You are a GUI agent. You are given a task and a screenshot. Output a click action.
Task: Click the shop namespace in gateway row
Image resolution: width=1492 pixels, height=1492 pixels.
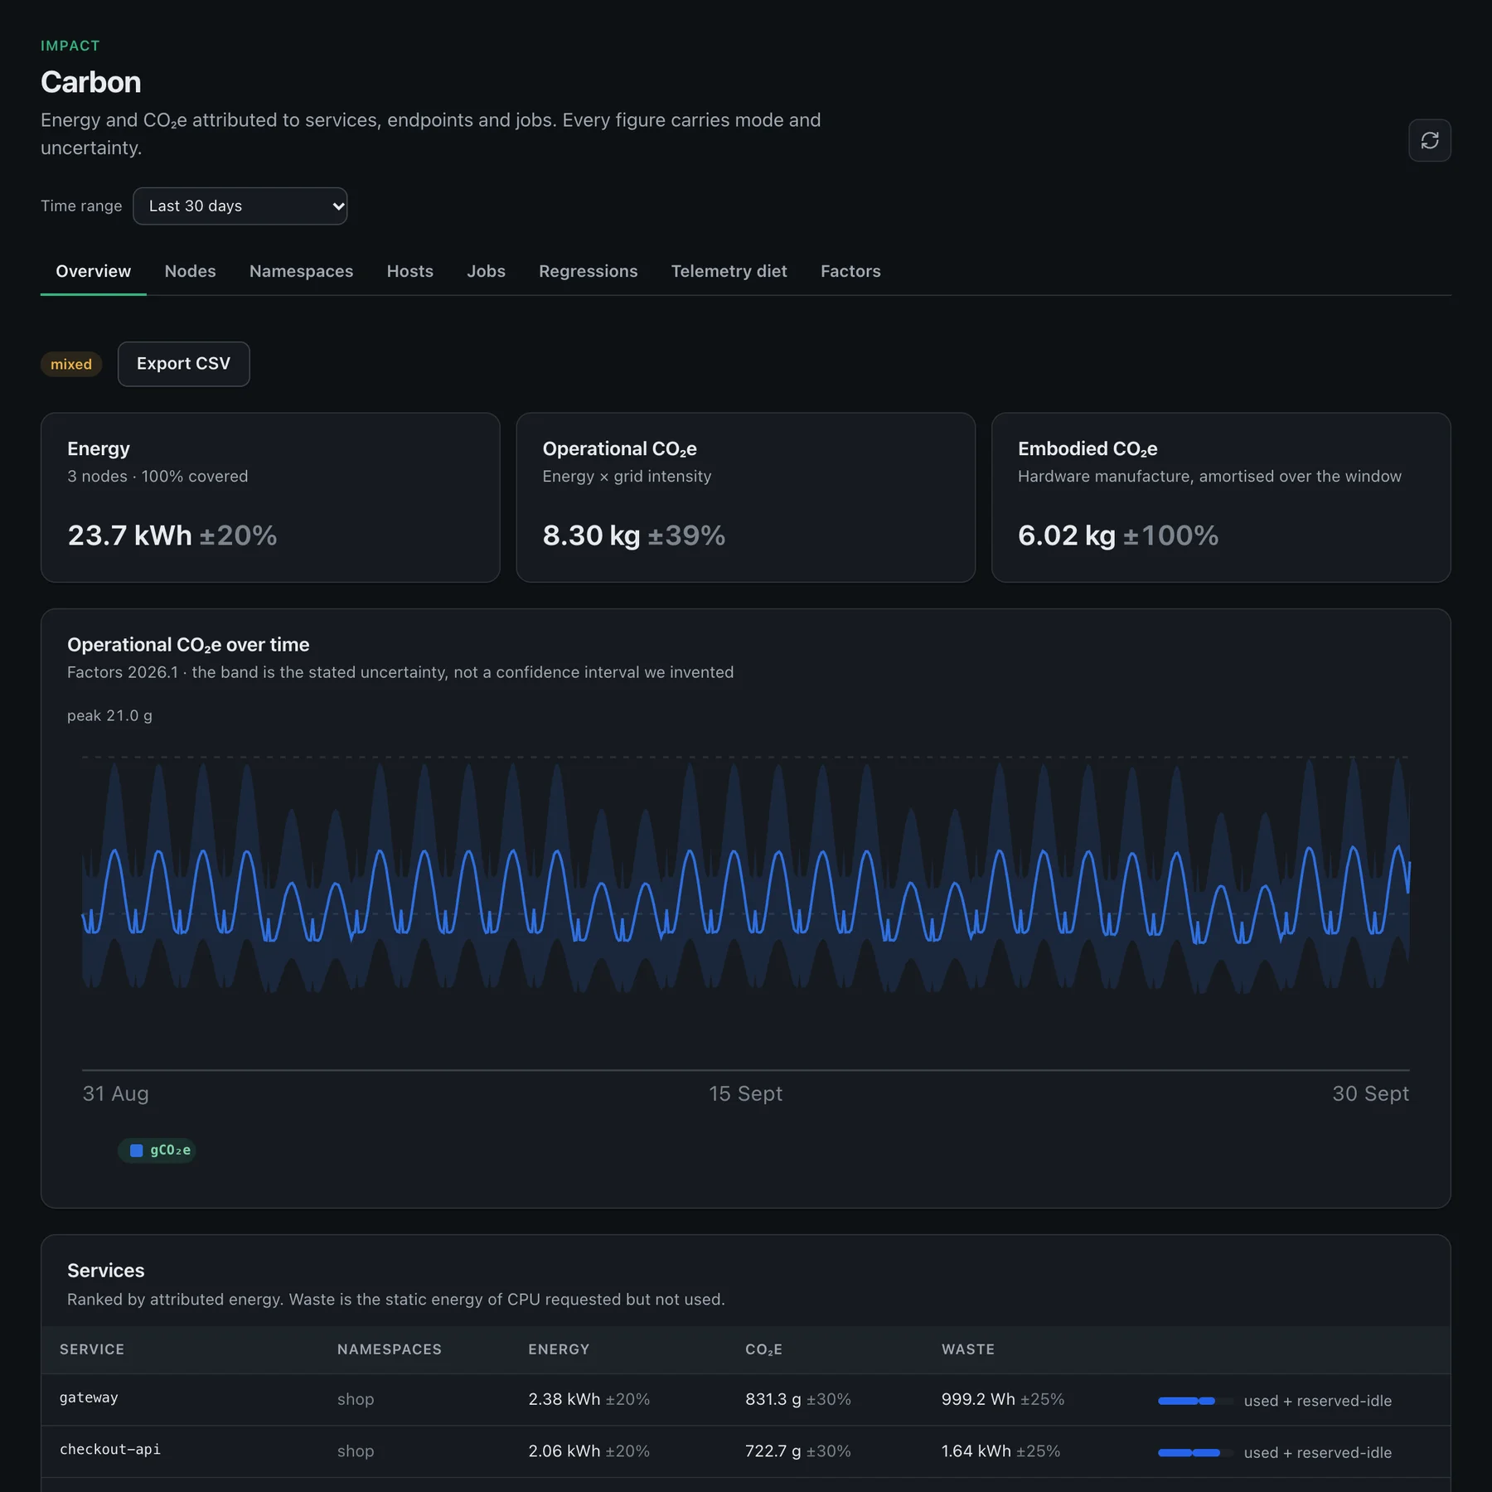(x=356, y=1399)
